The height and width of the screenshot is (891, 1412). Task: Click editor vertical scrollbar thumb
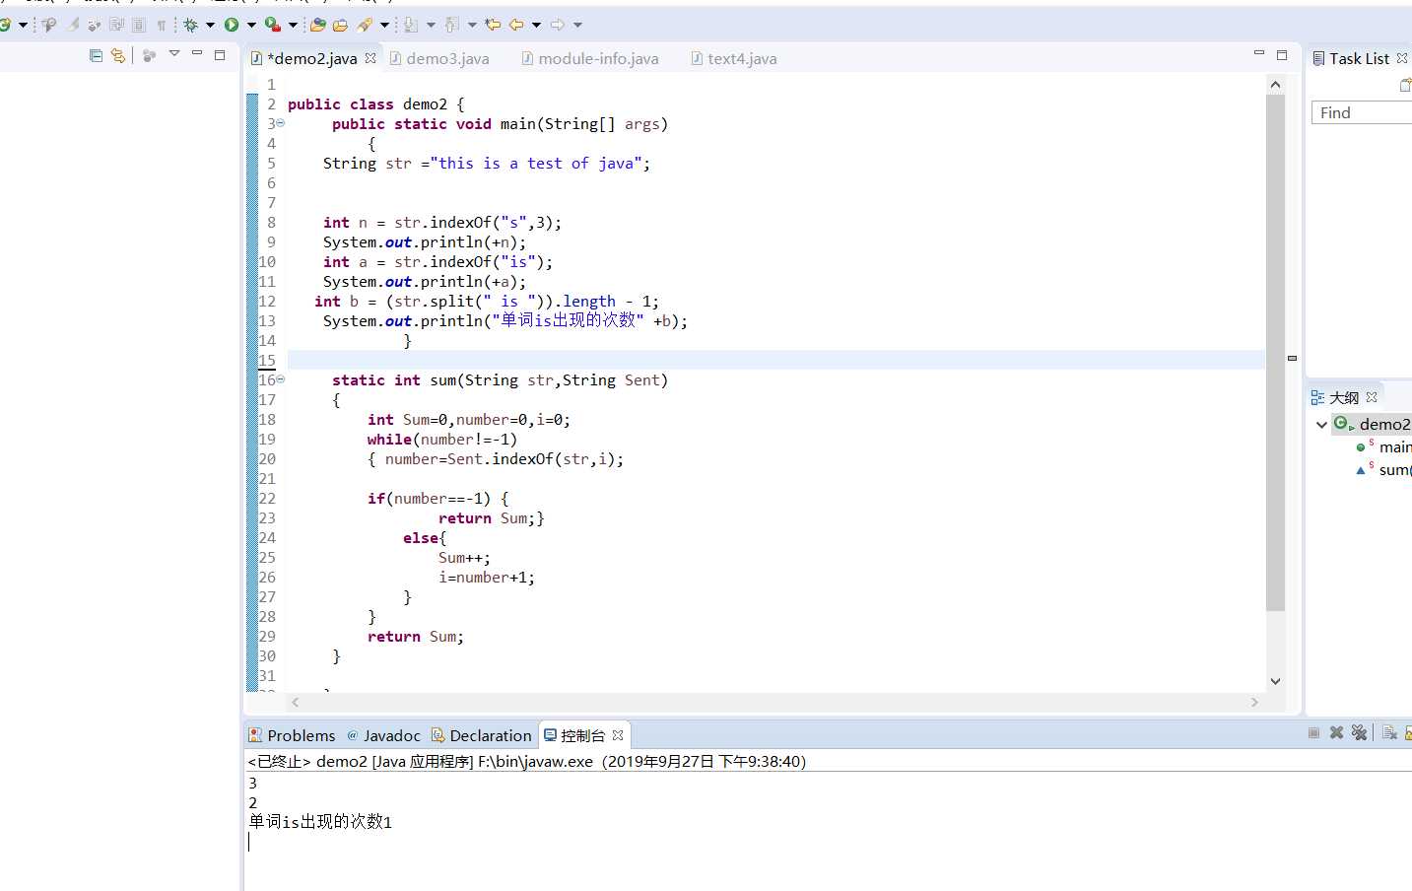point(1275,353)
